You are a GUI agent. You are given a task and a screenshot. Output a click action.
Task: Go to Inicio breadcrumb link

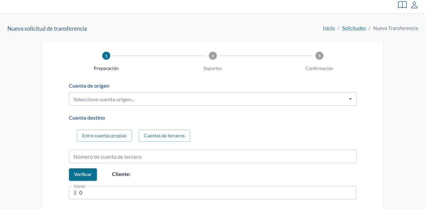[329, 28]
